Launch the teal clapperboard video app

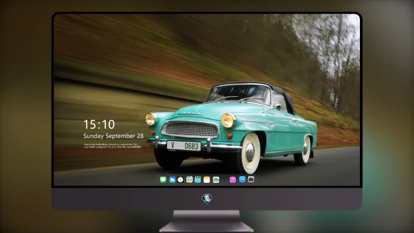198,179
